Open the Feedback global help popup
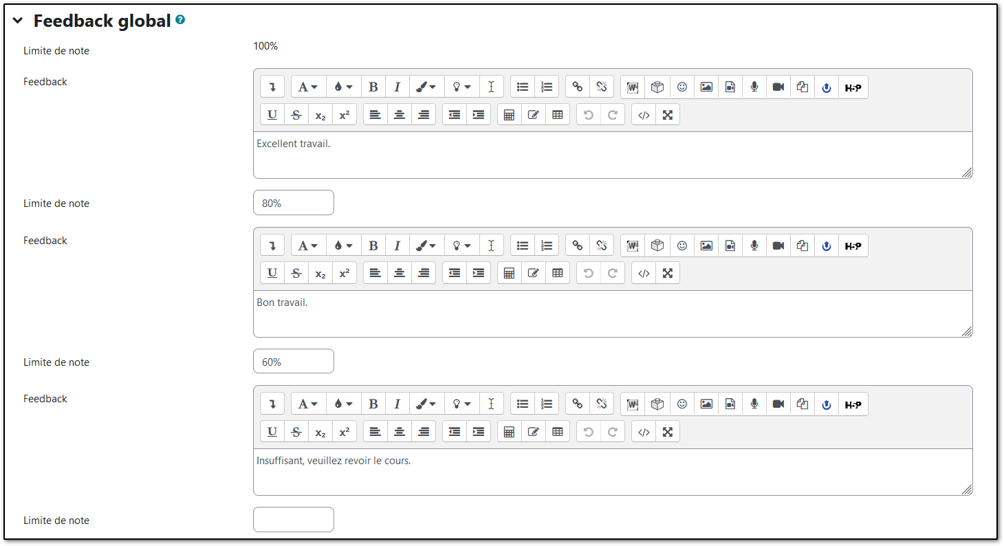This screenshot has height=546, width=1004. click(179, 21)
